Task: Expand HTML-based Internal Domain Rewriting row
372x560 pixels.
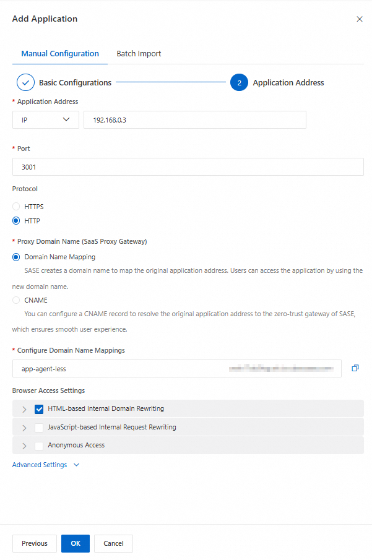Action: click(24, 409)
